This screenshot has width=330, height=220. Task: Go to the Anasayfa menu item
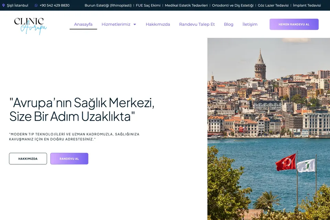83,24
